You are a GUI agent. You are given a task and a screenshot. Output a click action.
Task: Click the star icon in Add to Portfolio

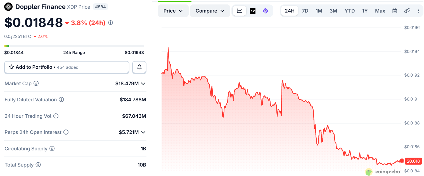coord(11,67)
